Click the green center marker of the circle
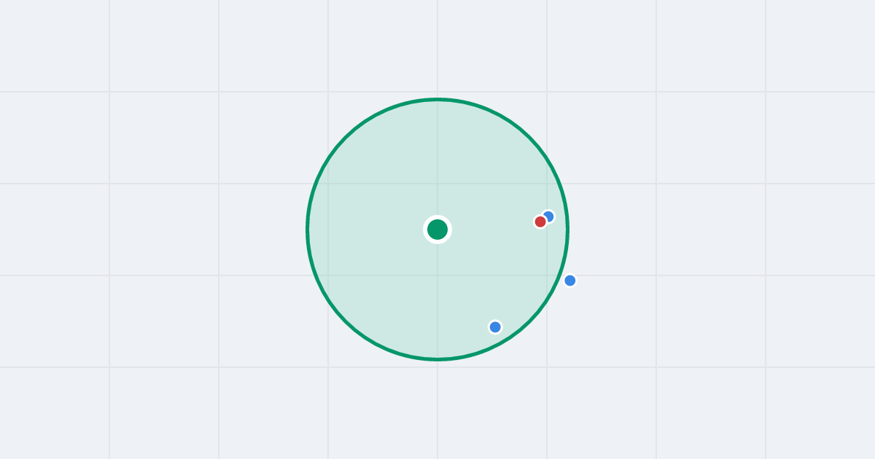The width and height of the screenshot is (875, 459). pyautogui.click(x=437, y=229)
